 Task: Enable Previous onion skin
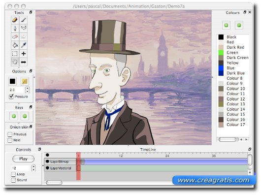(10, 134)
